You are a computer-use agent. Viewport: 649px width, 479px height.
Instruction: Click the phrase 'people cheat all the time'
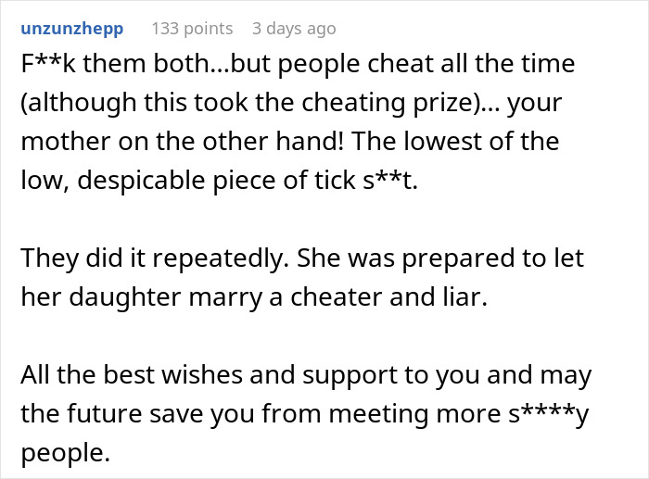point(426,64)
